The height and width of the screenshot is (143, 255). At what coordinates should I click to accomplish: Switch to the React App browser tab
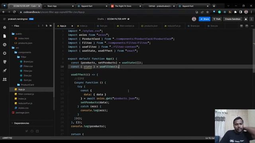(x=59, y=6)
